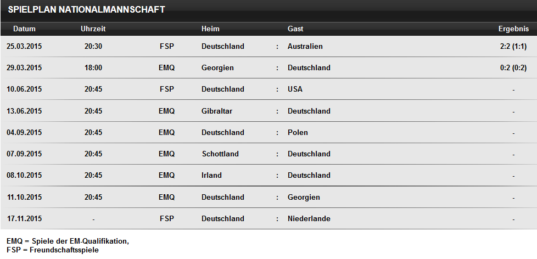537x259 pixels.
Task: Click the Gast column header
Action: point(295,29)
